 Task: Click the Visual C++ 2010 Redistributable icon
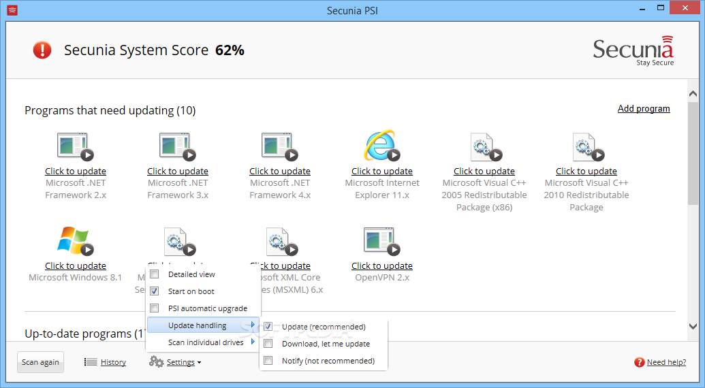587,147
